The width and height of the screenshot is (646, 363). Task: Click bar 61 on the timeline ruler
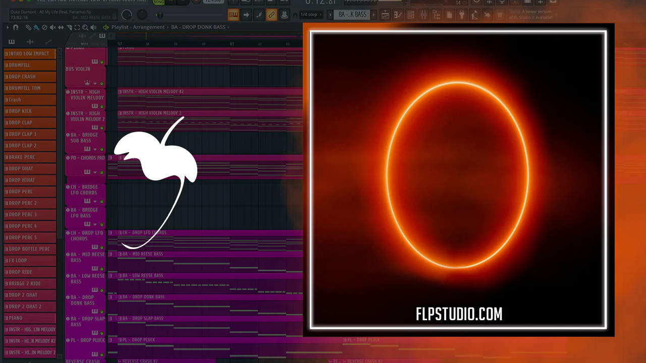tap(232, 44)
